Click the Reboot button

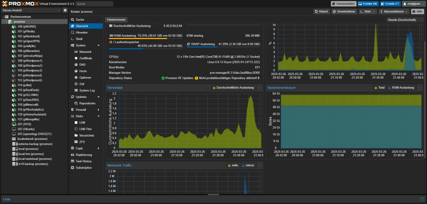(322, 12)
